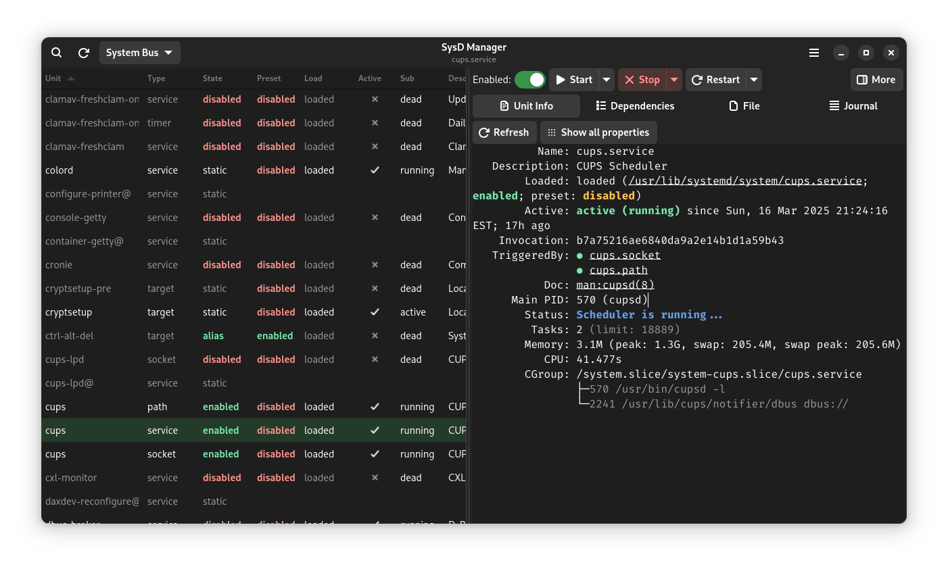This screenshot has height=569, width=948.
Task: Switch to the Dependencies tab
Action: 635,106
